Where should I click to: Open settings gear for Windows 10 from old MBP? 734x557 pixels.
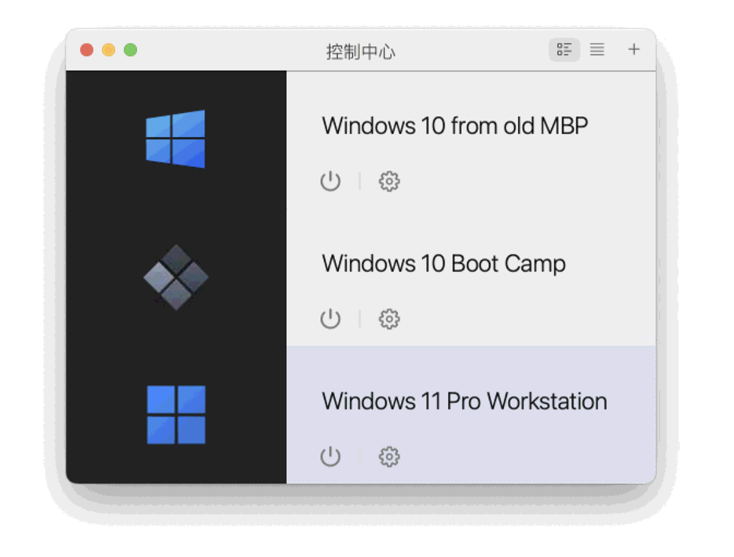389,181
